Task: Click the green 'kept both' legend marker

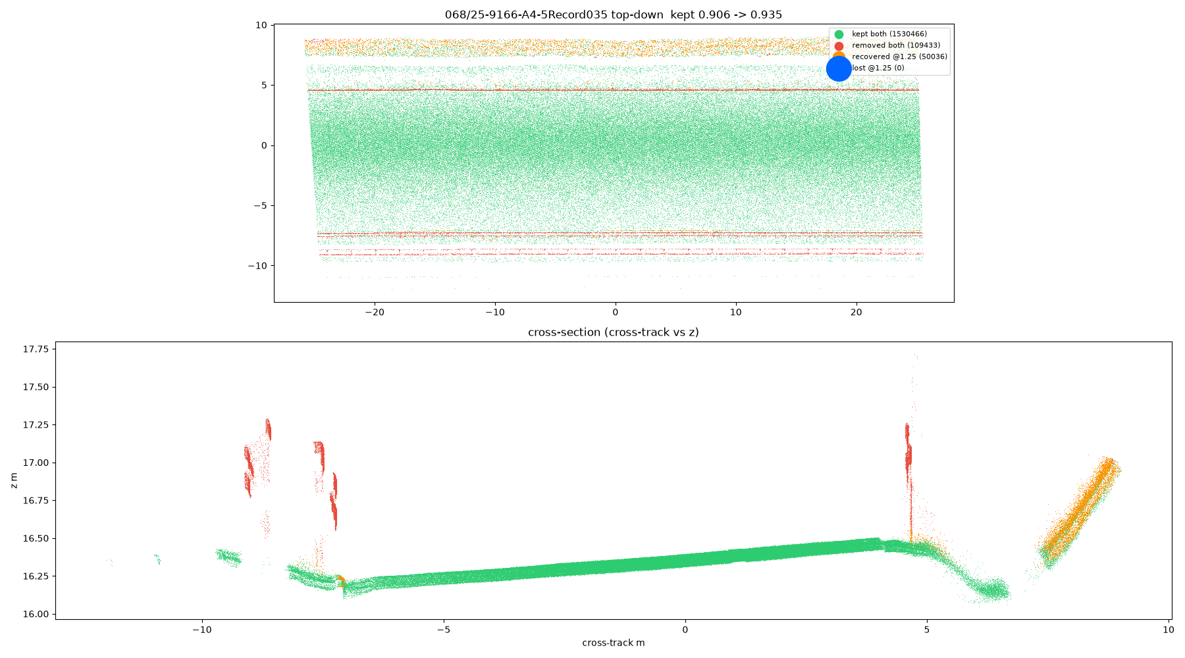Action: (839, 34)
